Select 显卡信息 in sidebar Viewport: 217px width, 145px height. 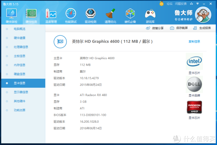click(x=23, y=83)
